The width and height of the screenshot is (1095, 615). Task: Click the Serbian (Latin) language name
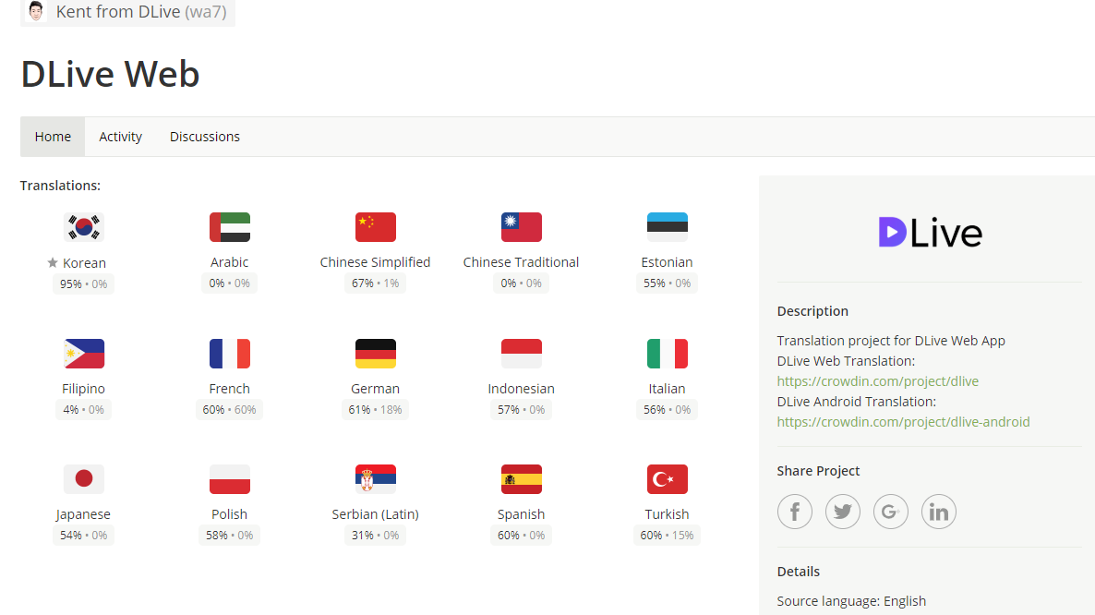pyautogui.click(x=375, y=514)
